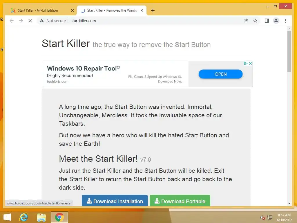Viewport: 297px width, 223px height.
Task: Stop loading the page with the X icon
Action: (30, 21)
